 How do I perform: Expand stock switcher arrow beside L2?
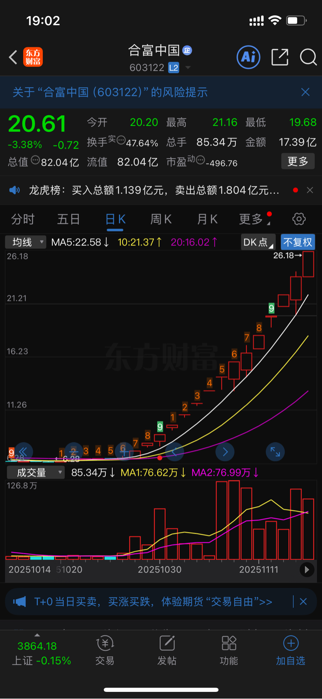click(188, 68)
